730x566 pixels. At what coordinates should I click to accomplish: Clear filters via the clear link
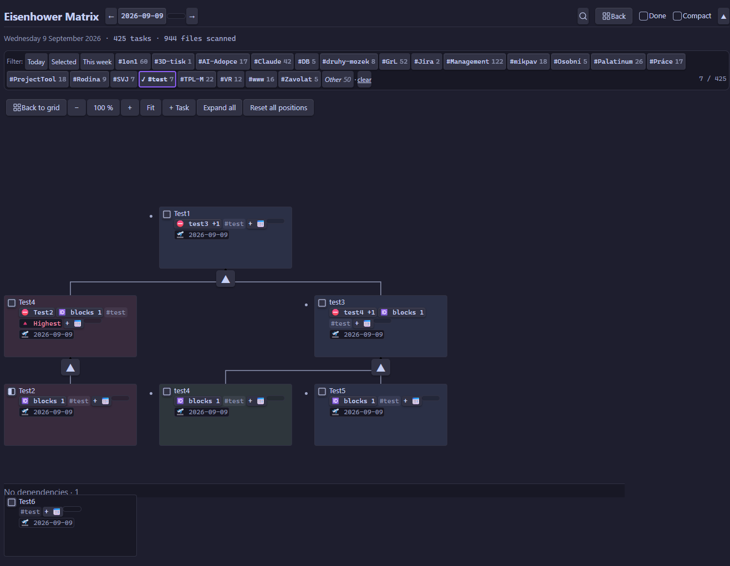364,80
